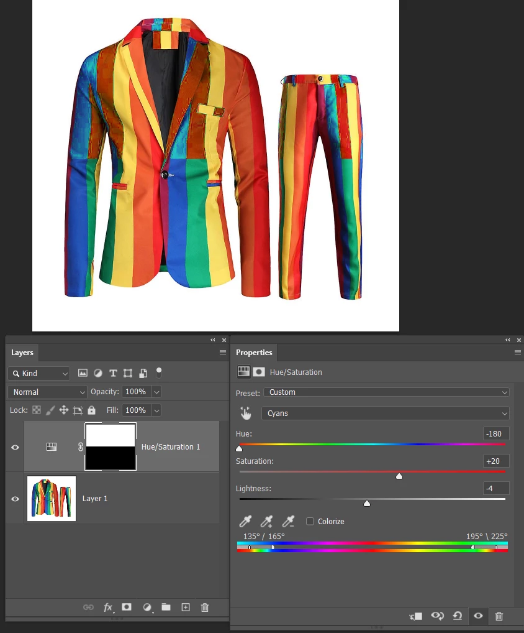Click the Lightness value field
This screenshot has width=524, height=633.
[496, 489]
